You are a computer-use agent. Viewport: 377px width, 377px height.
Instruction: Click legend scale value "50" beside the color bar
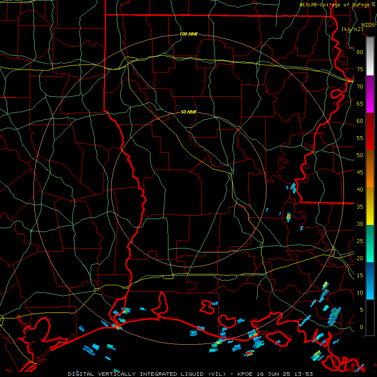point(360,155)
